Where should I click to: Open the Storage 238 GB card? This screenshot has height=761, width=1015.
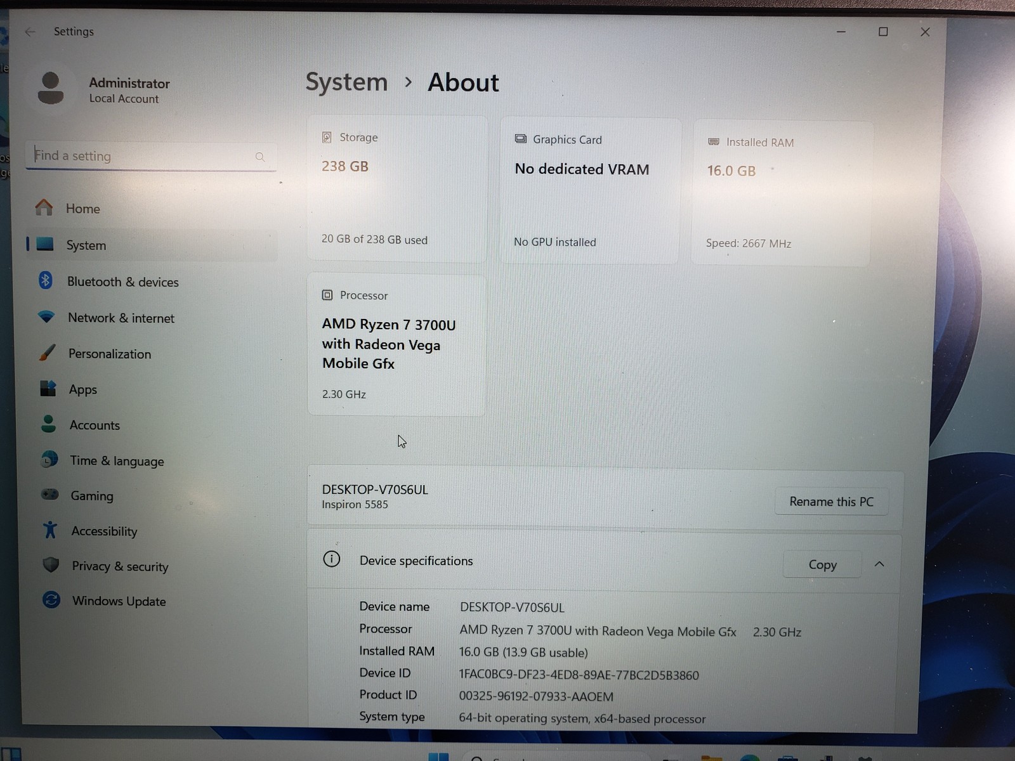tap(397, 188)
